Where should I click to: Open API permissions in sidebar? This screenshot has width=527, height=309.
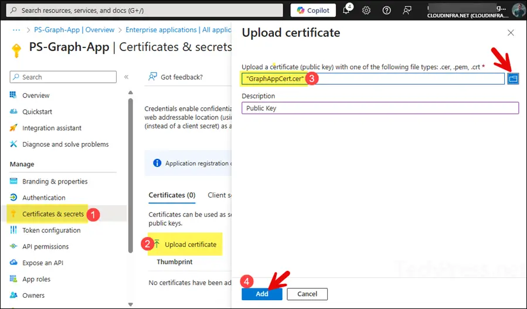click(45, 247)
